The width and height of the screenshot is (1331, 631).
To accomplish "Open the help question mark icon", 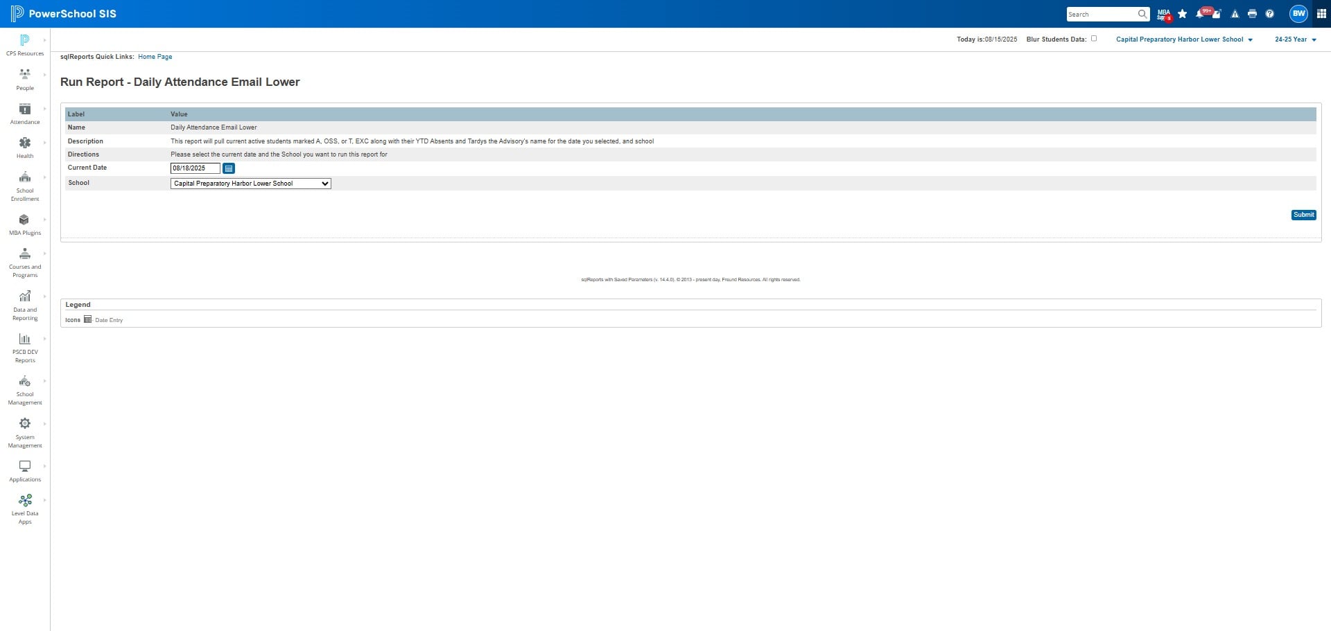I will [1269, 14].
